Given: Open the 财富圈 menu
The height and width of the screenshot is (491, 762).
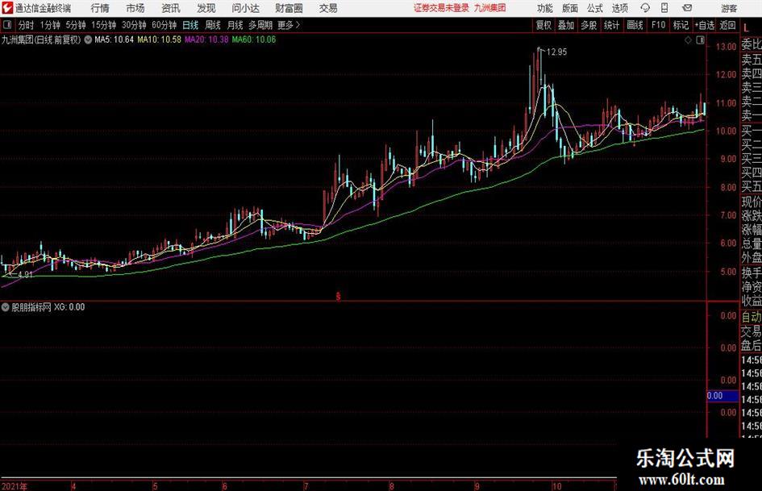Looking at the screenshot, I should [x=289, y=8].
